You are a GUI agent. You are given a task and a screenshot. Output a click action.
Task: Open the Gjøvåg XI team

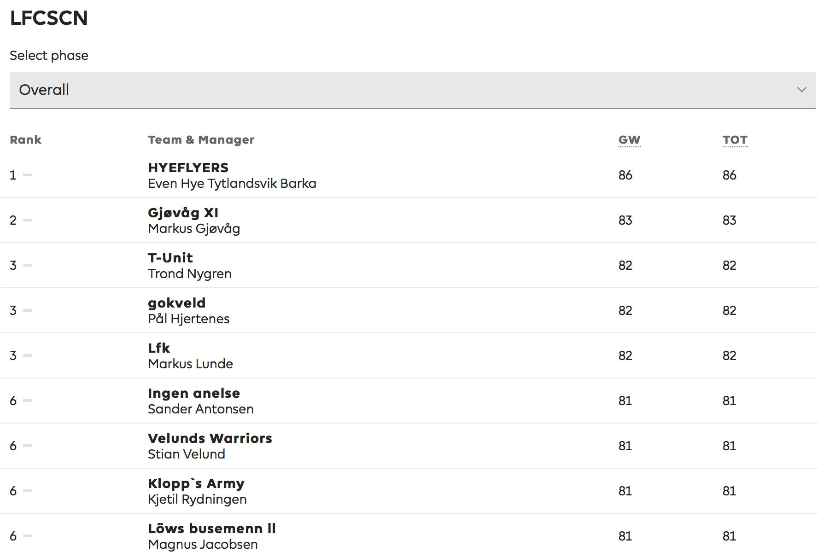[x=183, y=213]
